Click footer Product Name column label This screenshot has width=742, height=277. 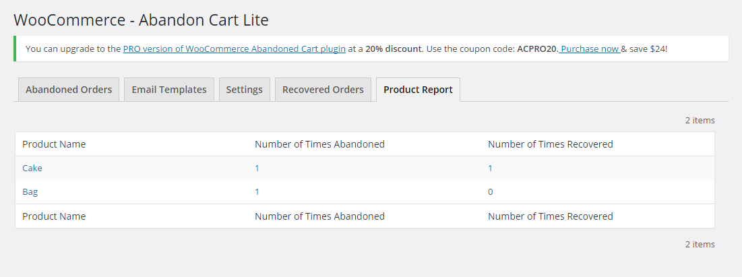click(x=54, y=216)
